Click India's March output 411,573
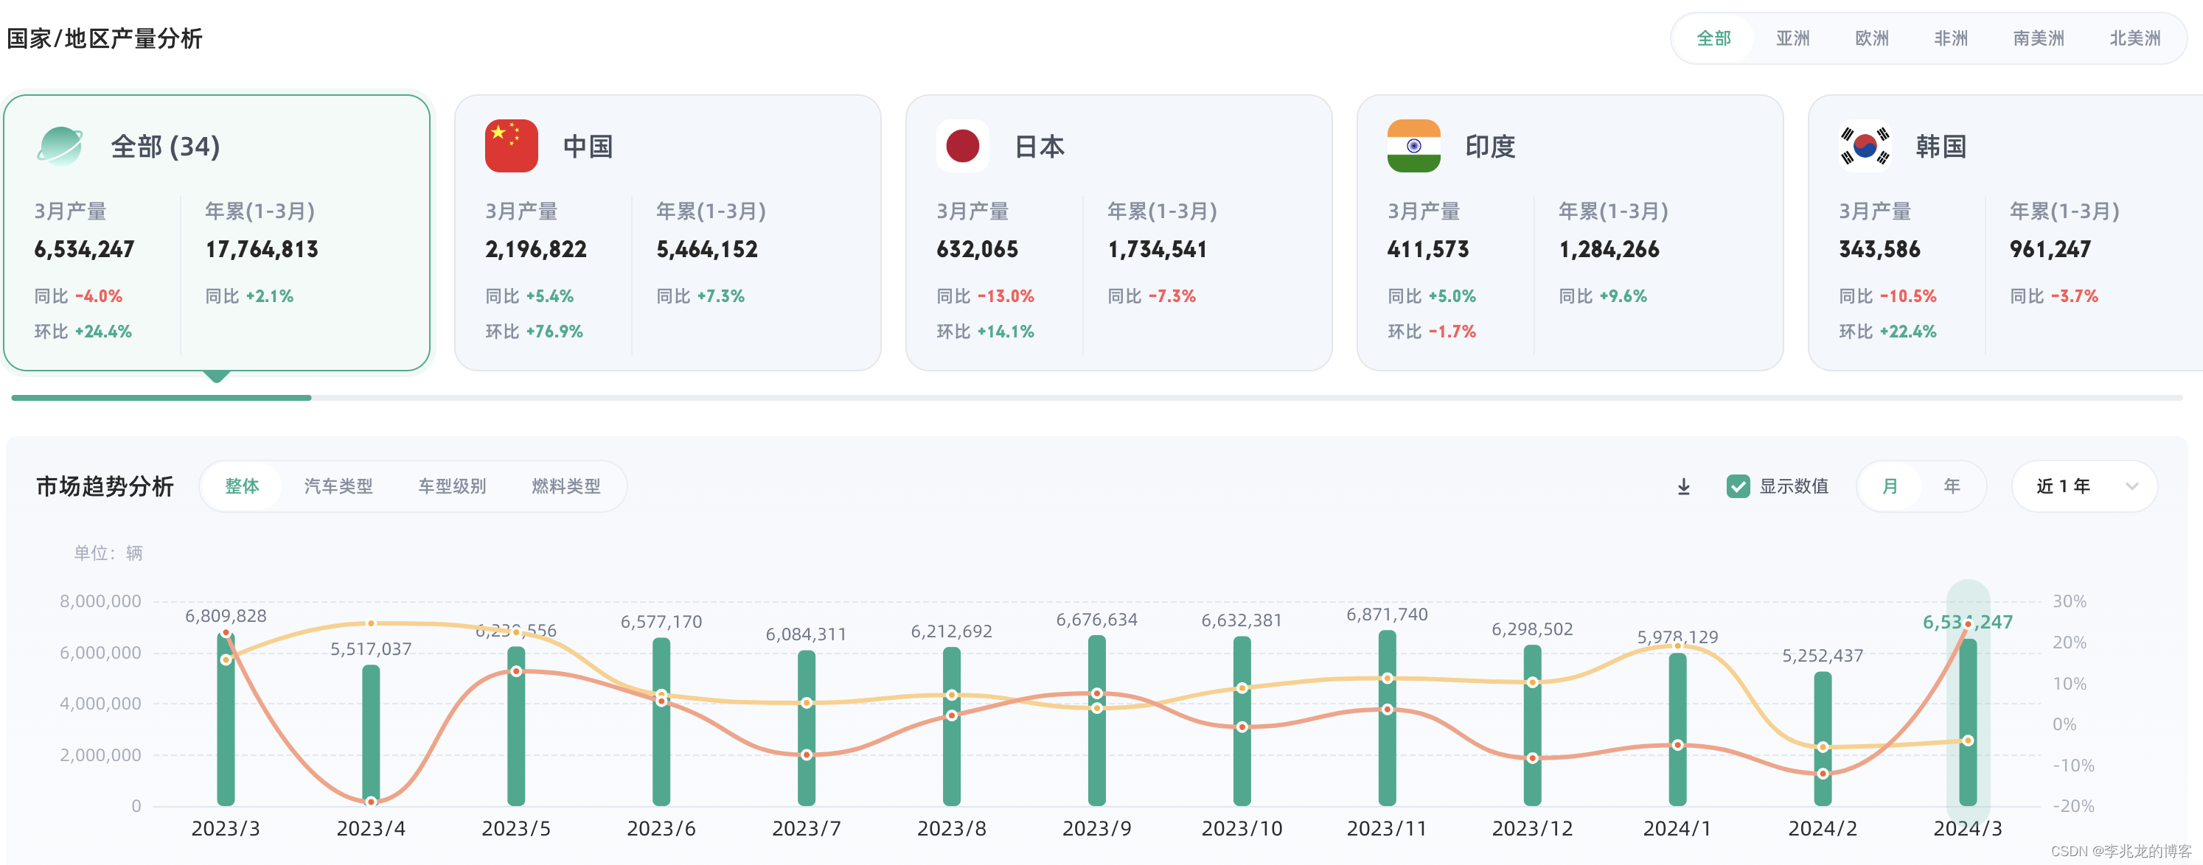 [x=1428, y=250]
